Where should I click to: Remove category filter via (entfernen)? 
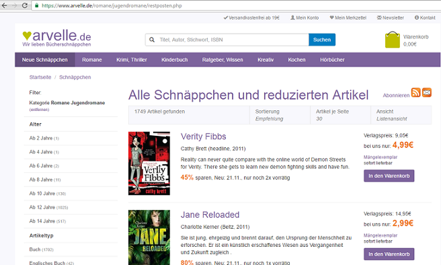click(x=39, y=110)
